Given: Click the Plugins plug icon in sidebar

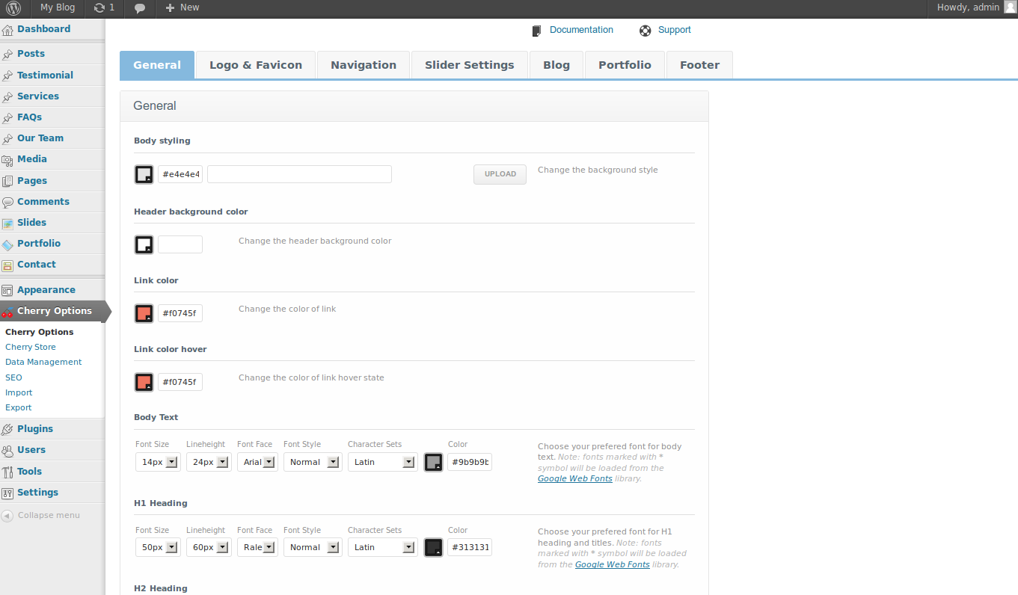Looking at the screenshot, I should coord(7,429).
